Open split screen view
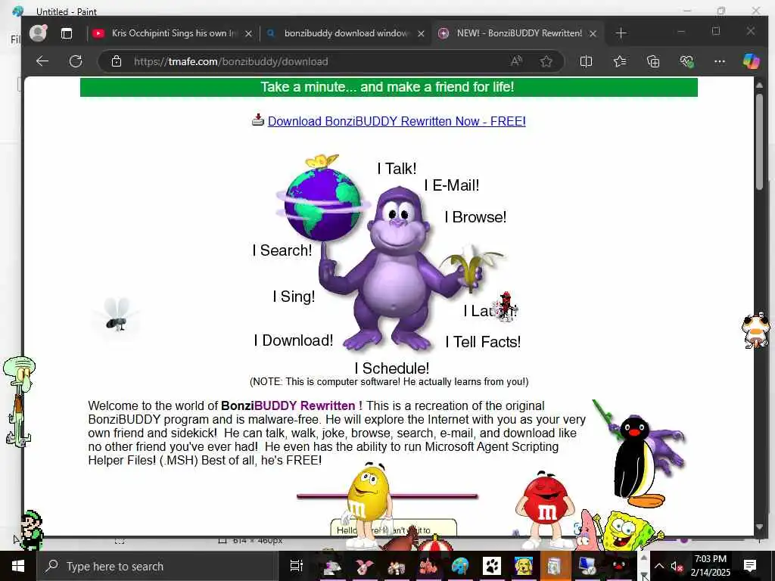The image size is (775, 581). (587, 61)
